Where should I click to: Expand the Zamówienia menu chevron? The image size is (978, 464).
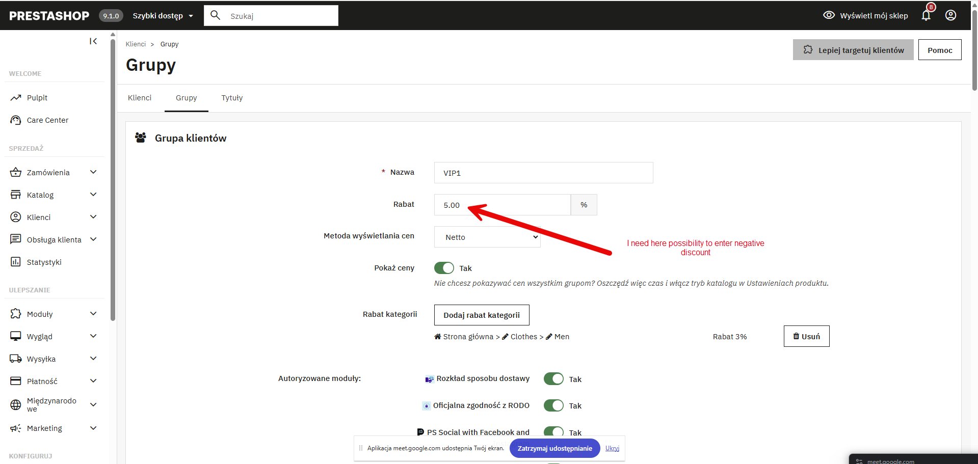[93, 172]
